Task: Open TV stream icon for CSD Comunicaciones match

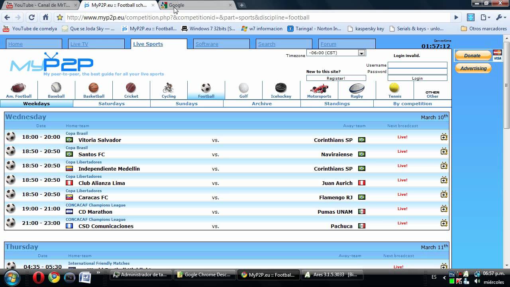Action: 444,223
